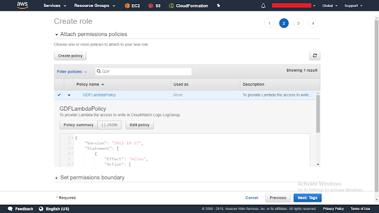Open the Privacy Policy link
This screenshot has height=213, width=379.
[x=333, y=209]
